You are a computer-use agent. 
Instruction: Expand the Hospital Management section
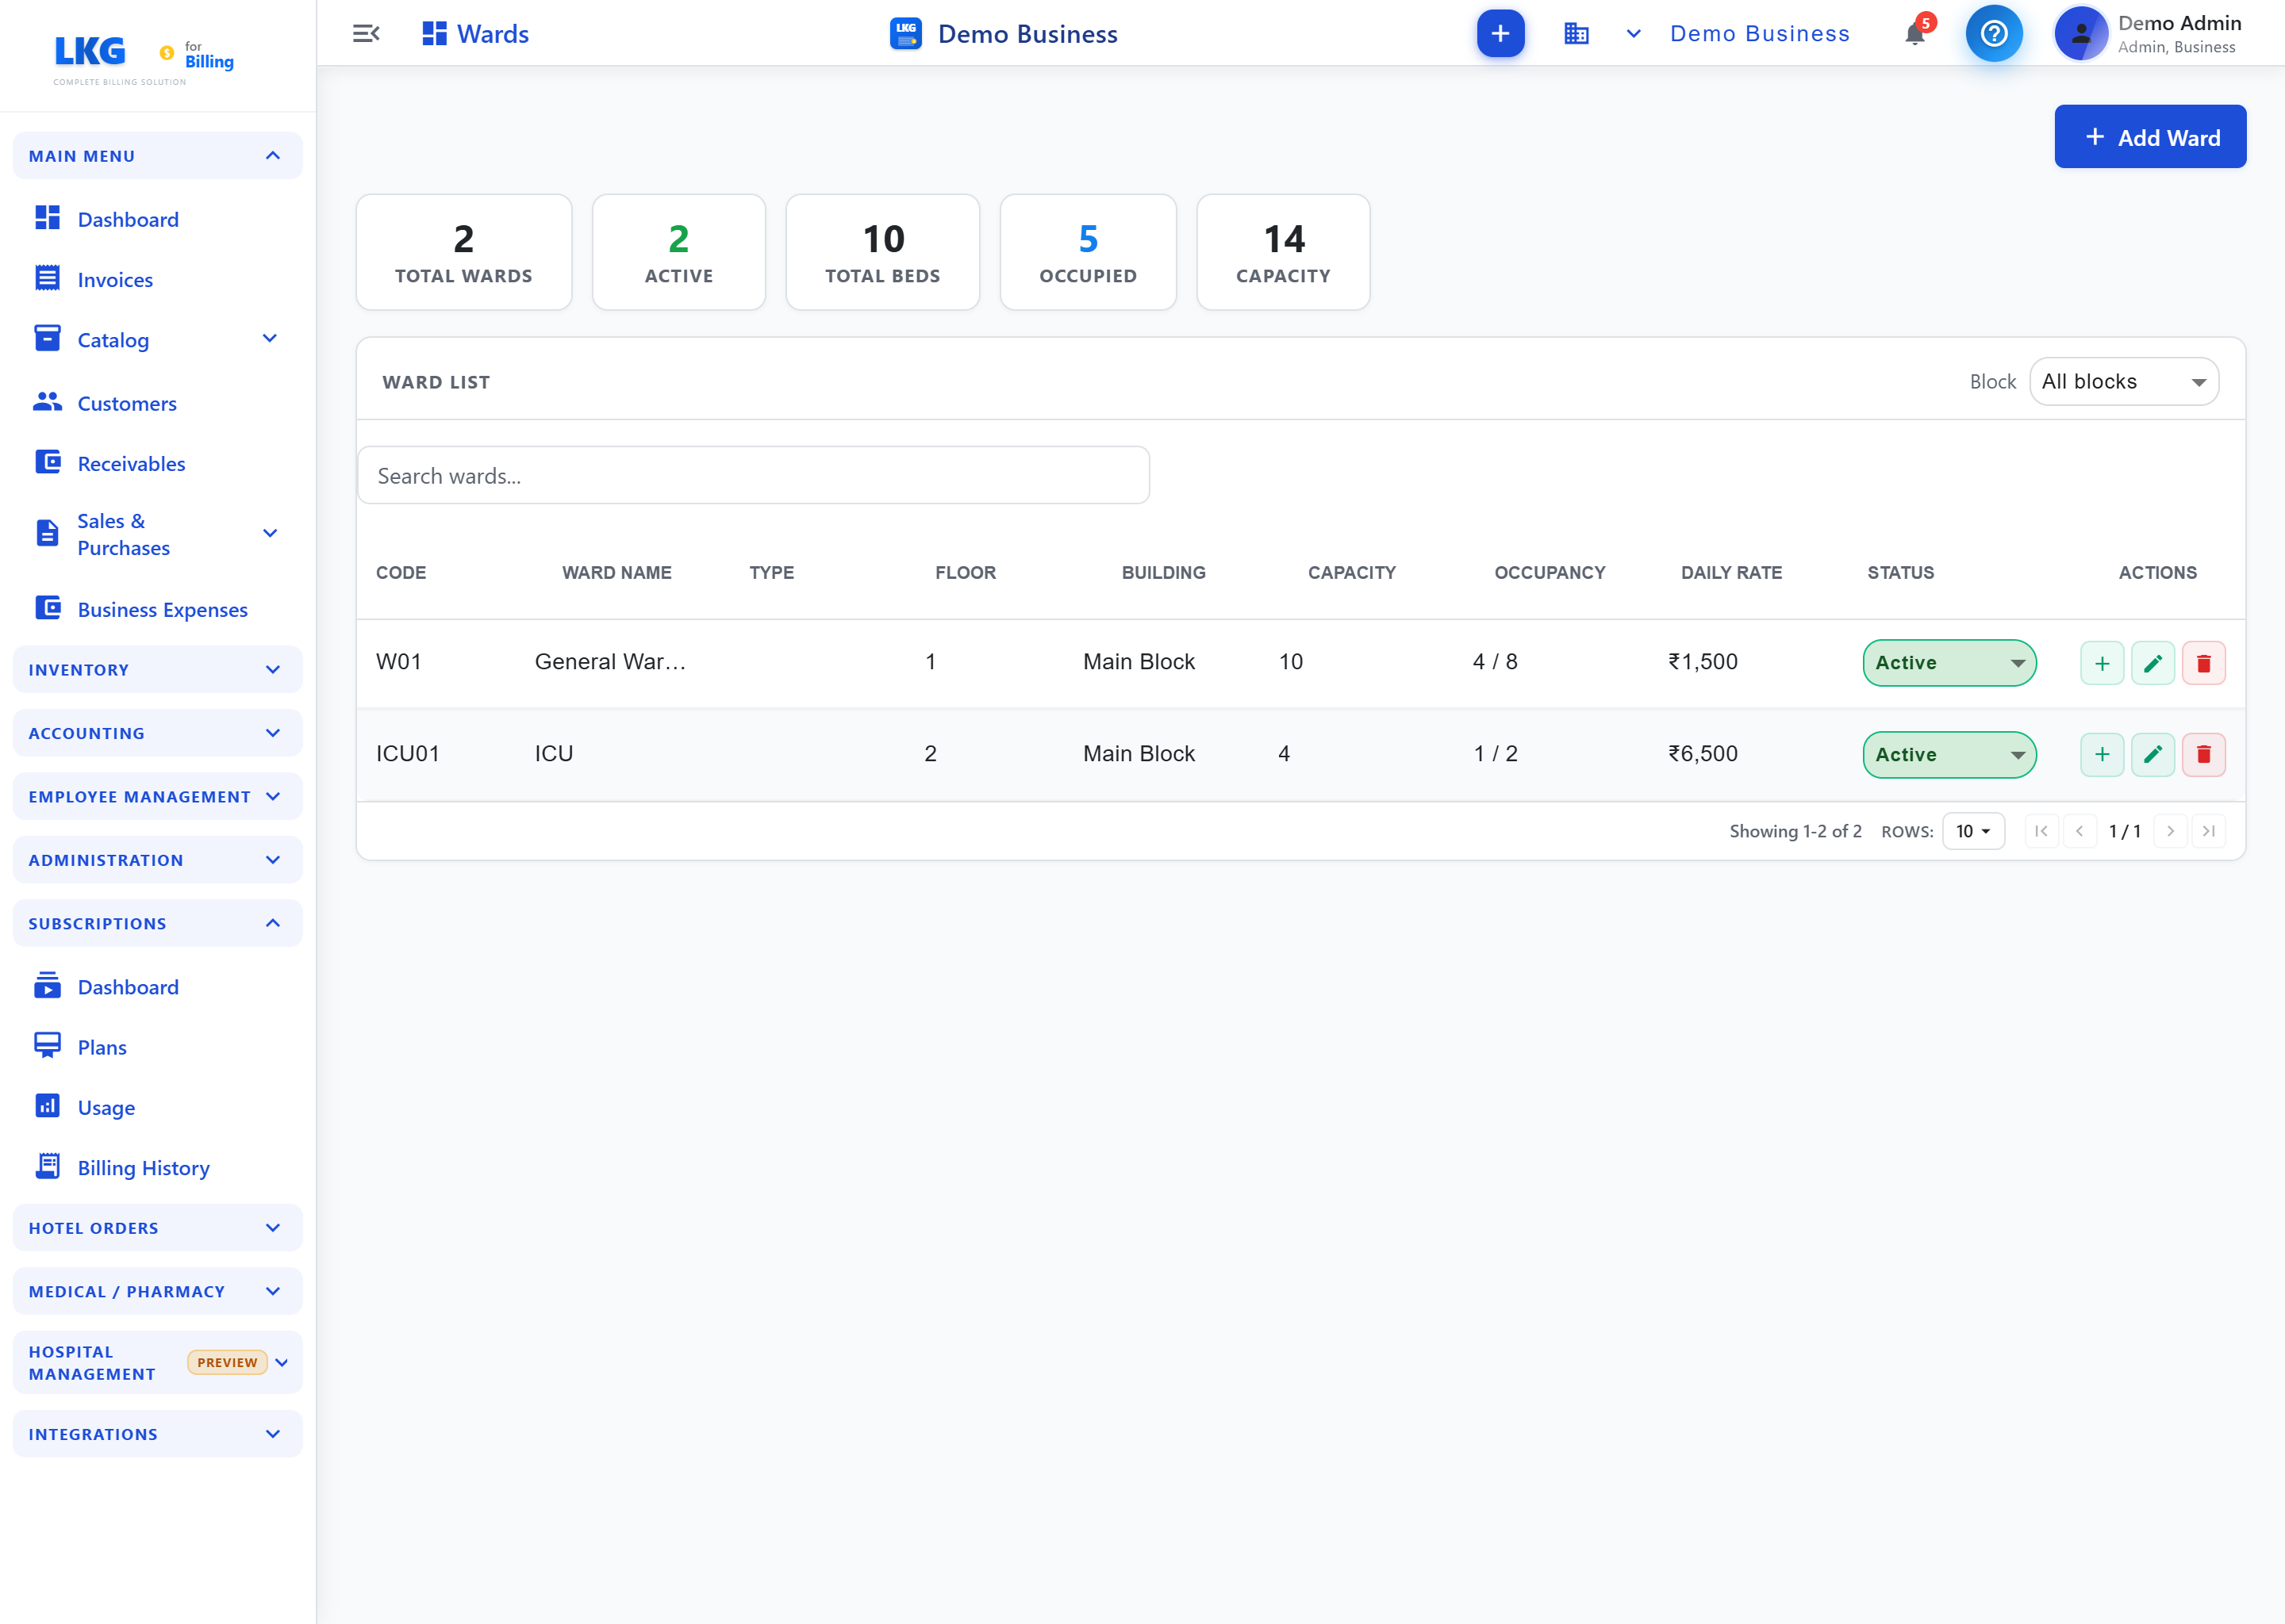pyautogui.click(x=157, y=1362)
